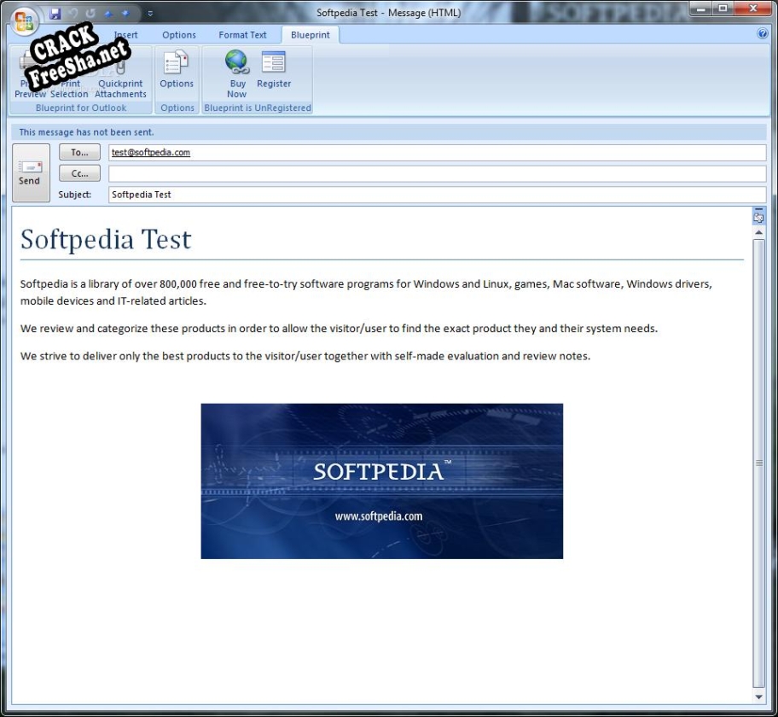Click the Undo icon in Quick Access Toolbar

pyautogui.click(x=73, y=14)
